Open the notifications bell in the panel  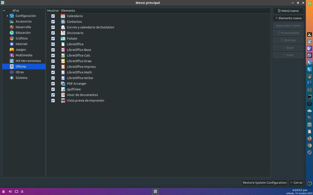pyautogui.click(x=4, y=192)
